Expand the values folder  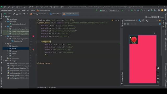click(x=8, y=53)
